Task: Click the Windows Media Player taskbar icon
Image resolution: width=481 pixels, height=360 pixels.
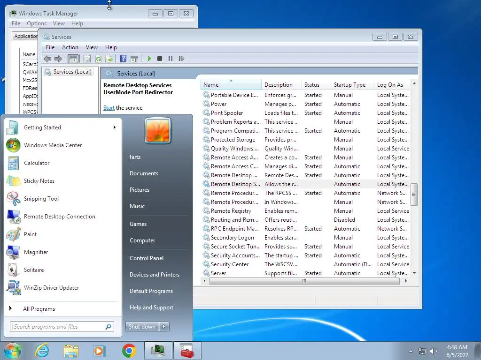Action: 100,351
